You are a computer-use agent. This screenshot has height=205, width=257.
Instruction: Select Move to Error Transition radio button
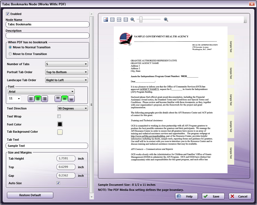tap(10, 54)
